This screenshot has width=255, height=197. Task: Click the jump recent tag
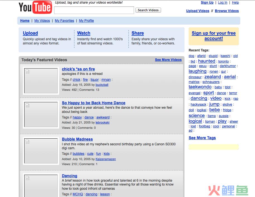click(214, 104)
